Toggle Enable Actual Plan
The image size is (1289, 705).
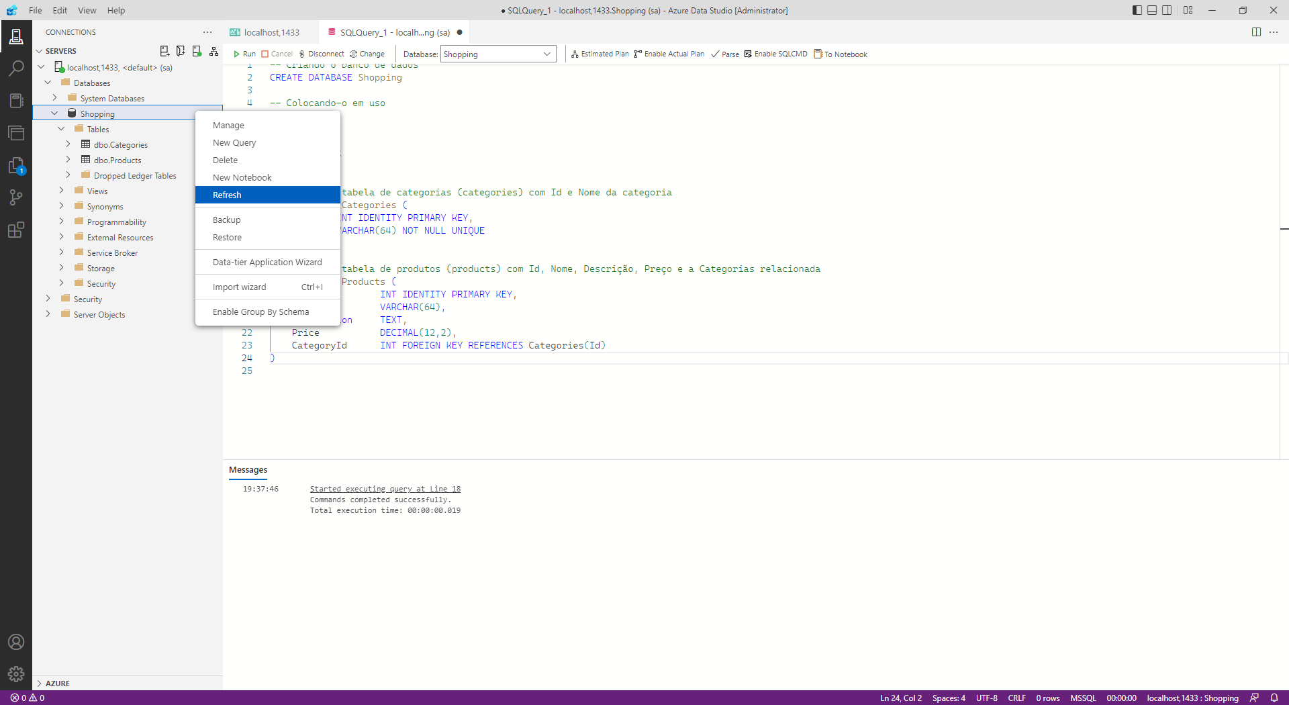click(x=669, y=54)
